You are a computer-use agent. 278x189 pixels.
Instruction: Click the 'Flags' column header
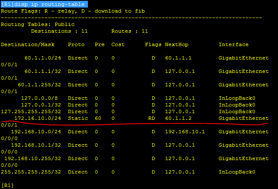pyautogui.click(x=153, y=44)
